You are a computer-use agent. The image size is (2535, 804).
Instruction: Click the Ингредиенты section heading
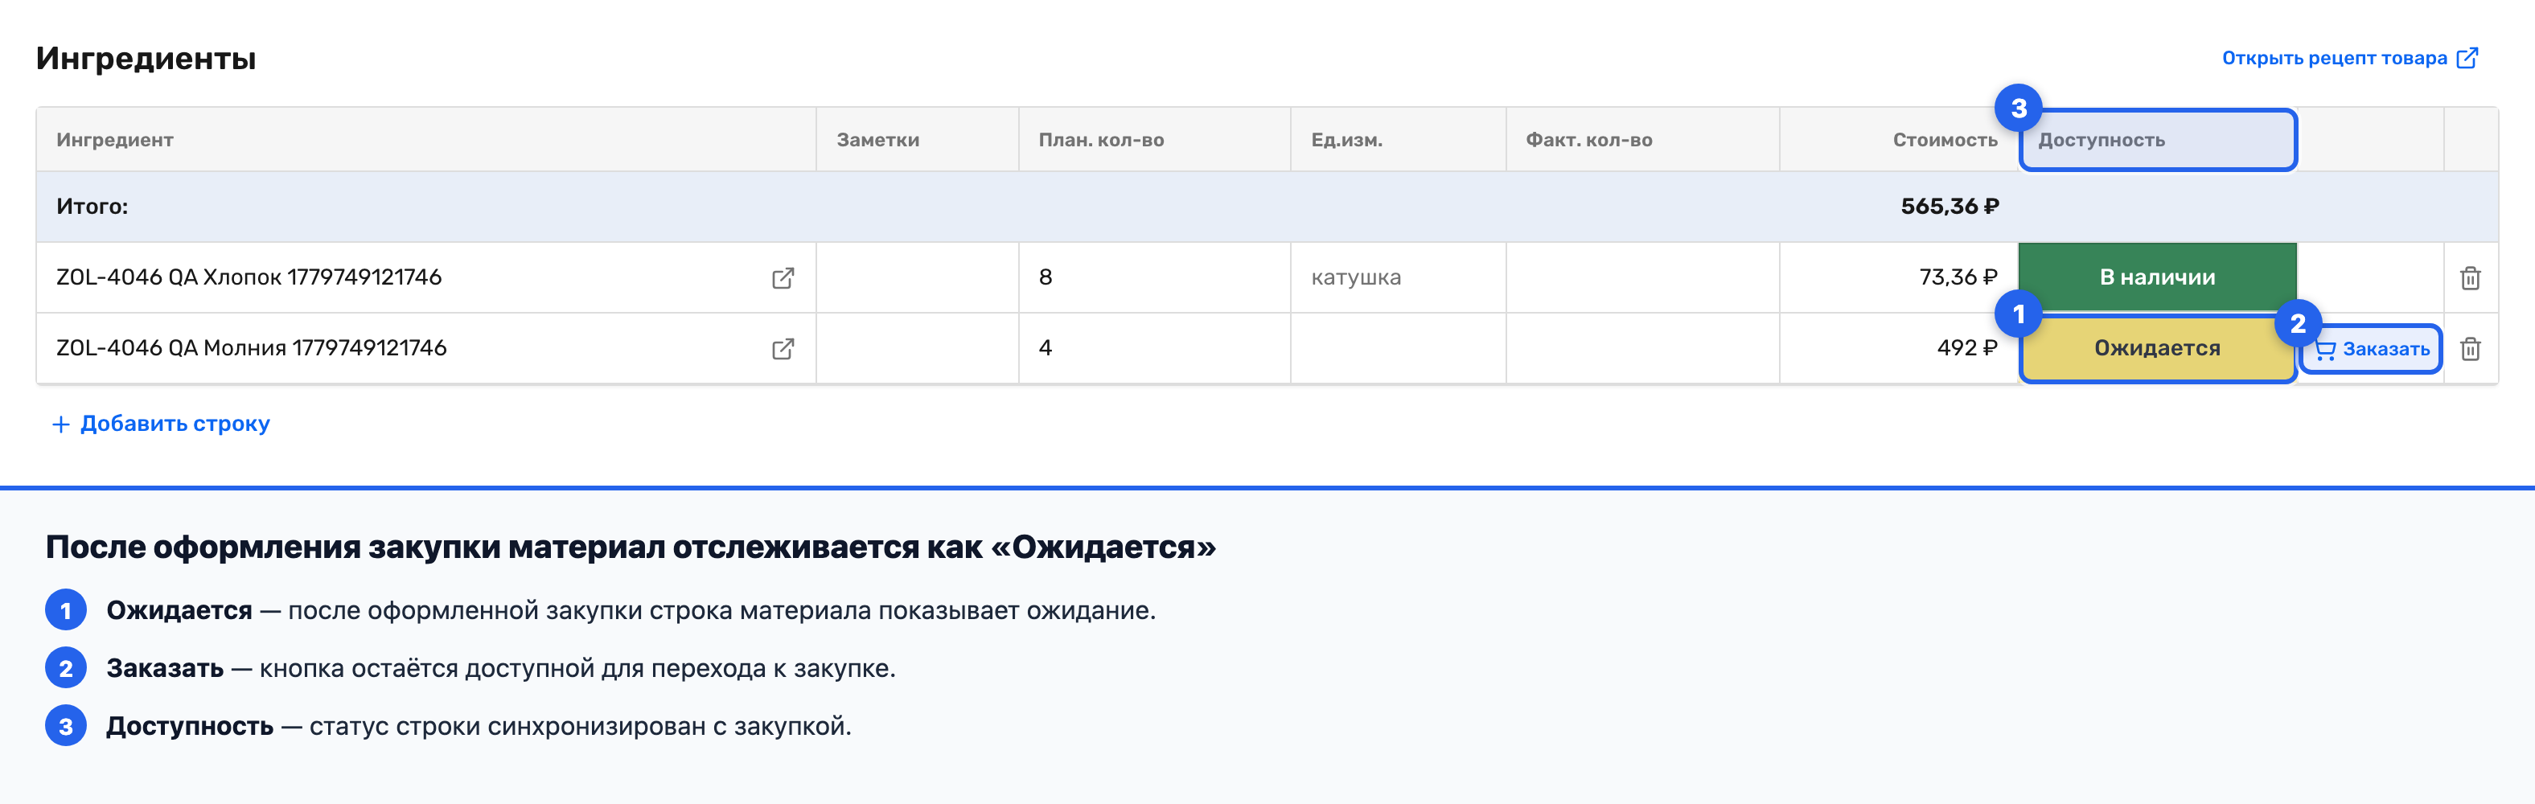[x=146, y=58]
